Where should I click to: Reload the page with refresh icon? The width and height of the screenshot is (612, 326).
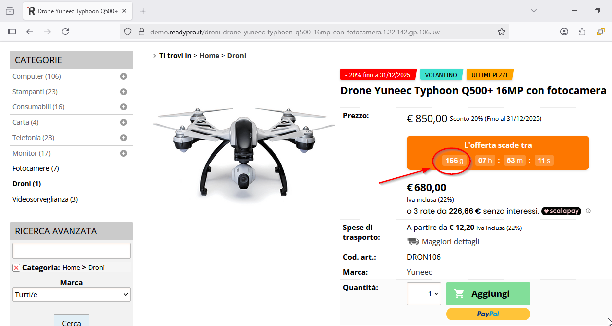tap(65, 32)
